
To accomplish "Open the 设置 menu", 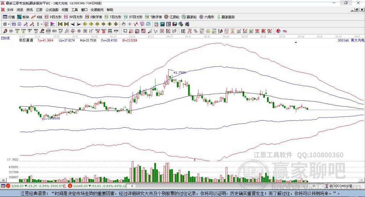I will (x=65, y=10).
